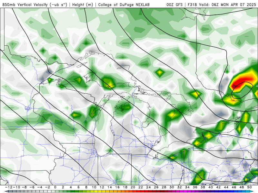Viewport: 258px width, 193px height.
Task: Click the -4 legend label
Action: 40,187
